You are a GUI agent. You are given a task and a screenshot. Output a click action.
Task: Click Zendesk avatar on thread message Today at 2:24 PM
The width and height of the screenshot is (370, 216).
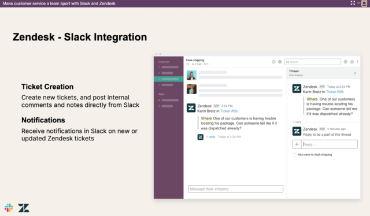tap(297, 89)
